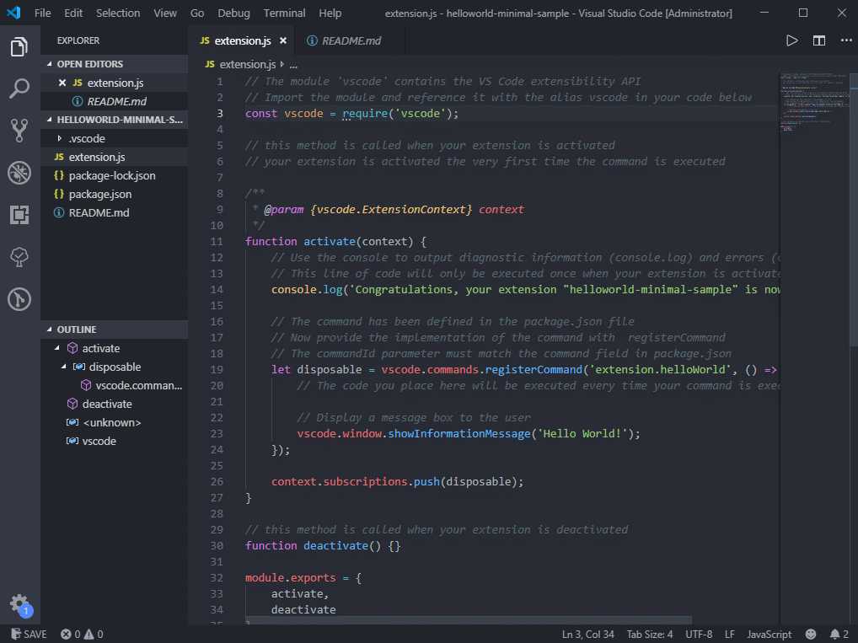Click the JavaScript language mode in status bar
The image size is (858, 643).
769,635
